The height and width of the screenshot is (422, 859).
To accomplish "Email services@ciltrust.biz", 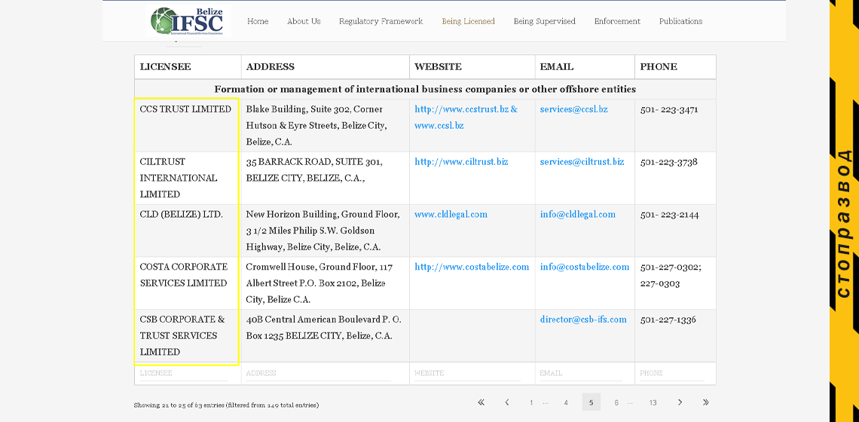I will click(x=582, y=162).
